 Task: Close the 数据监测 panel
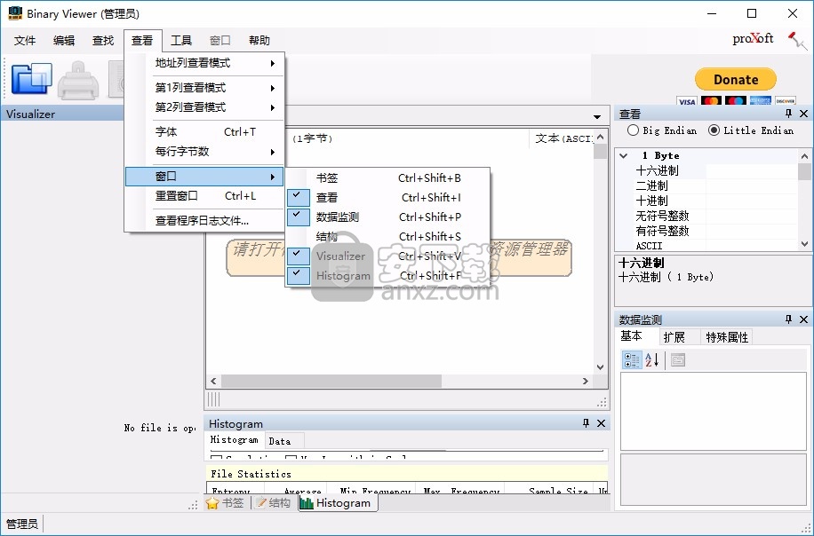pos(803,319)
